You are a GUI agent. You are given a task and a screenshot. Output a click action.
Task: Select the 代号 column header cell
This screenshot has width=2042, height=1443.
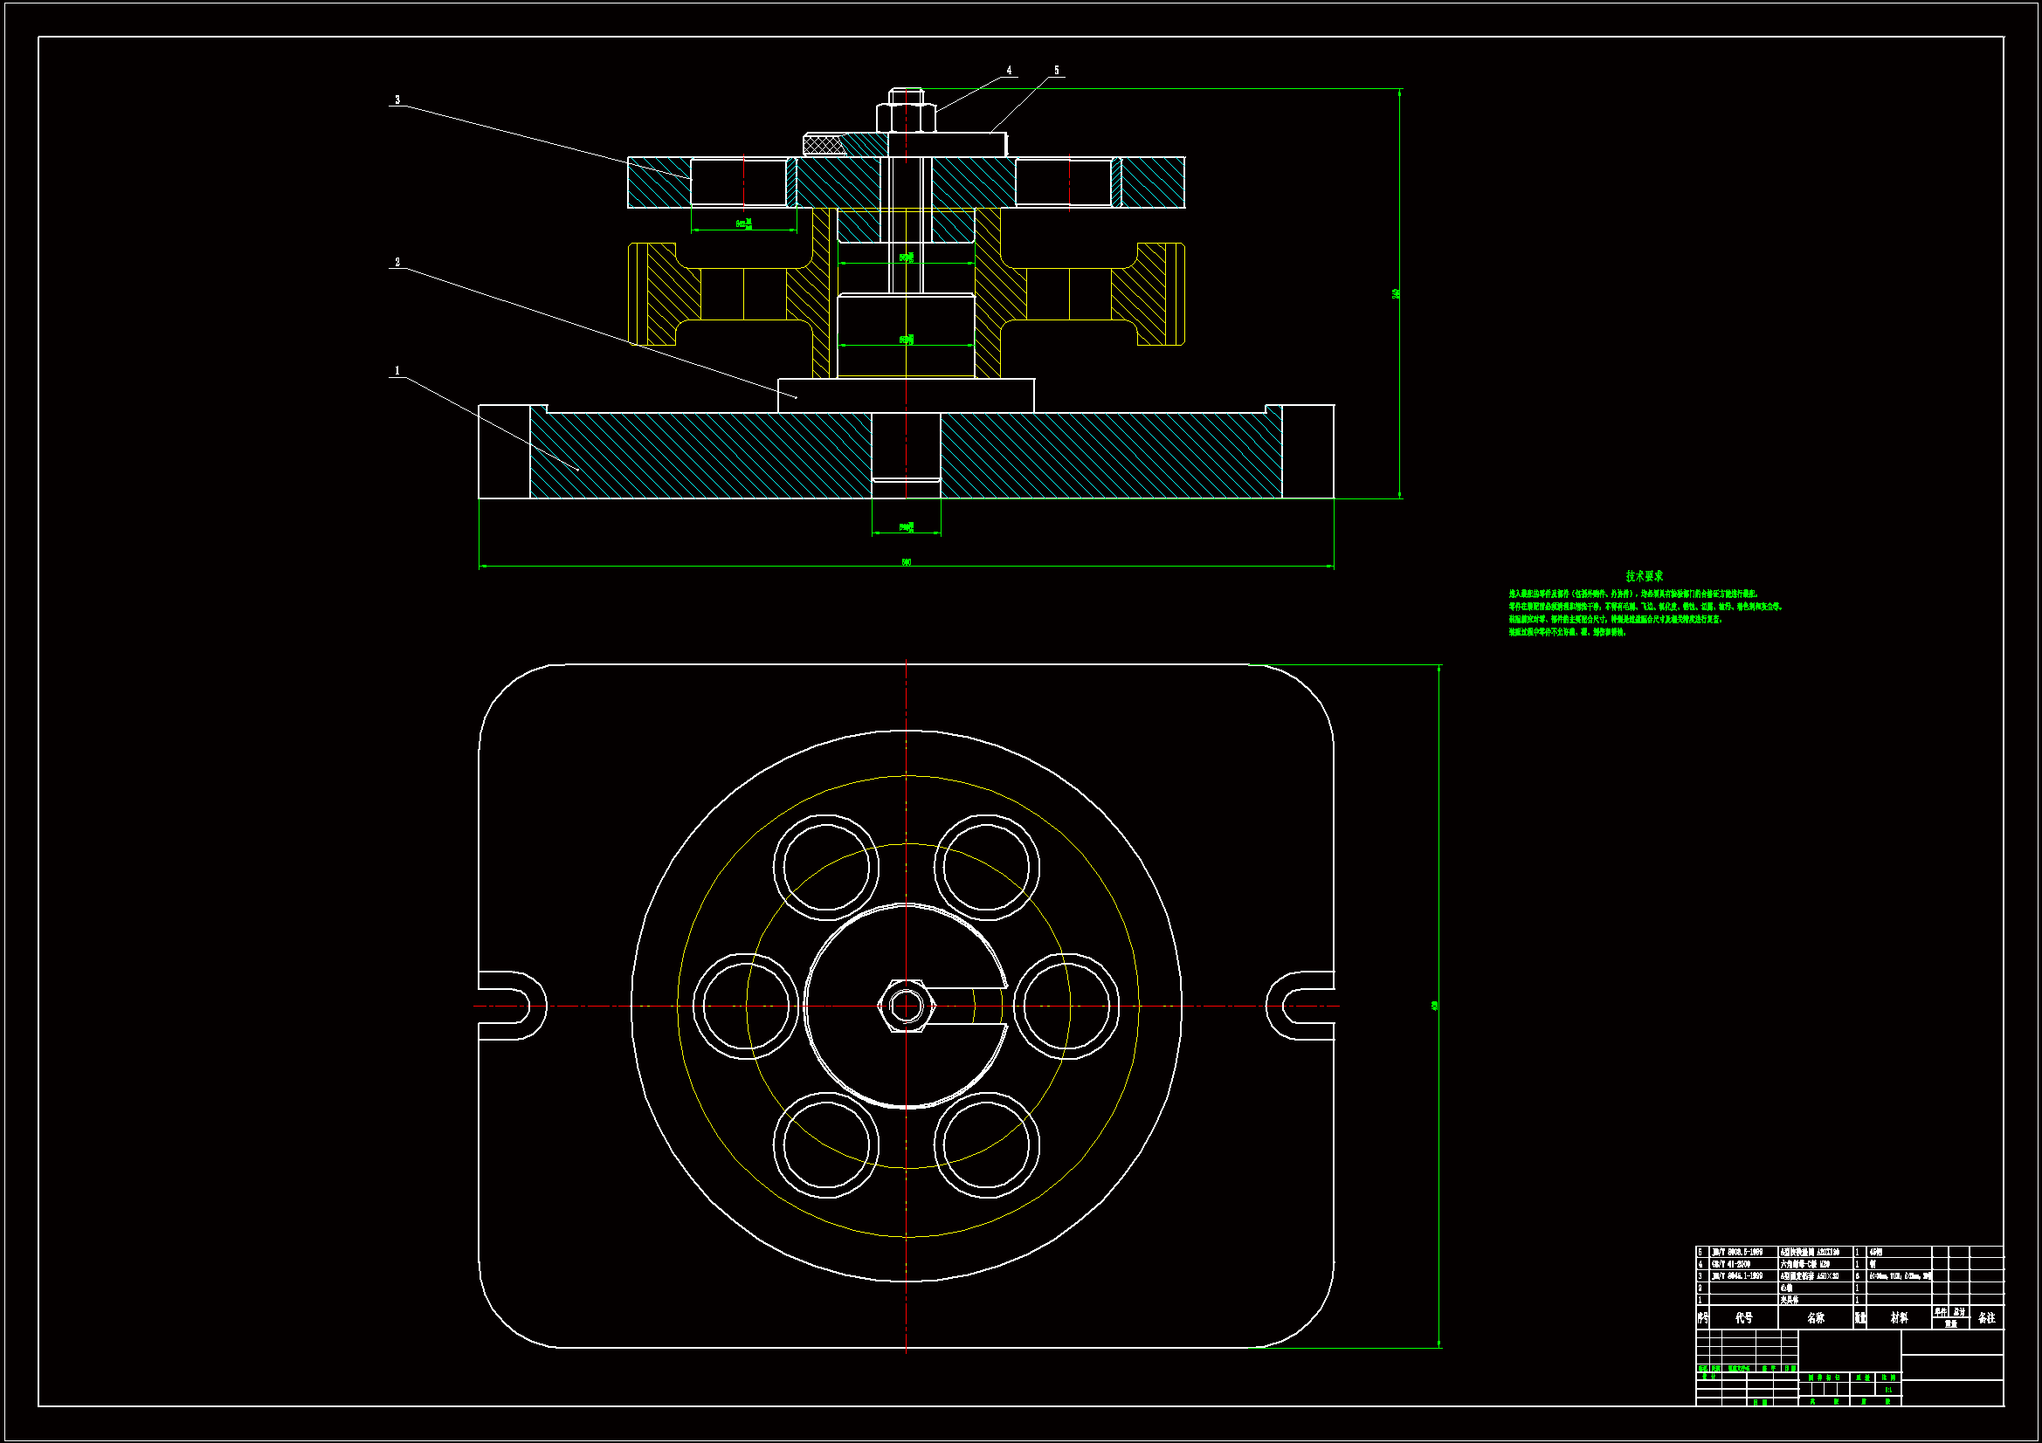pos(1744,1317)
